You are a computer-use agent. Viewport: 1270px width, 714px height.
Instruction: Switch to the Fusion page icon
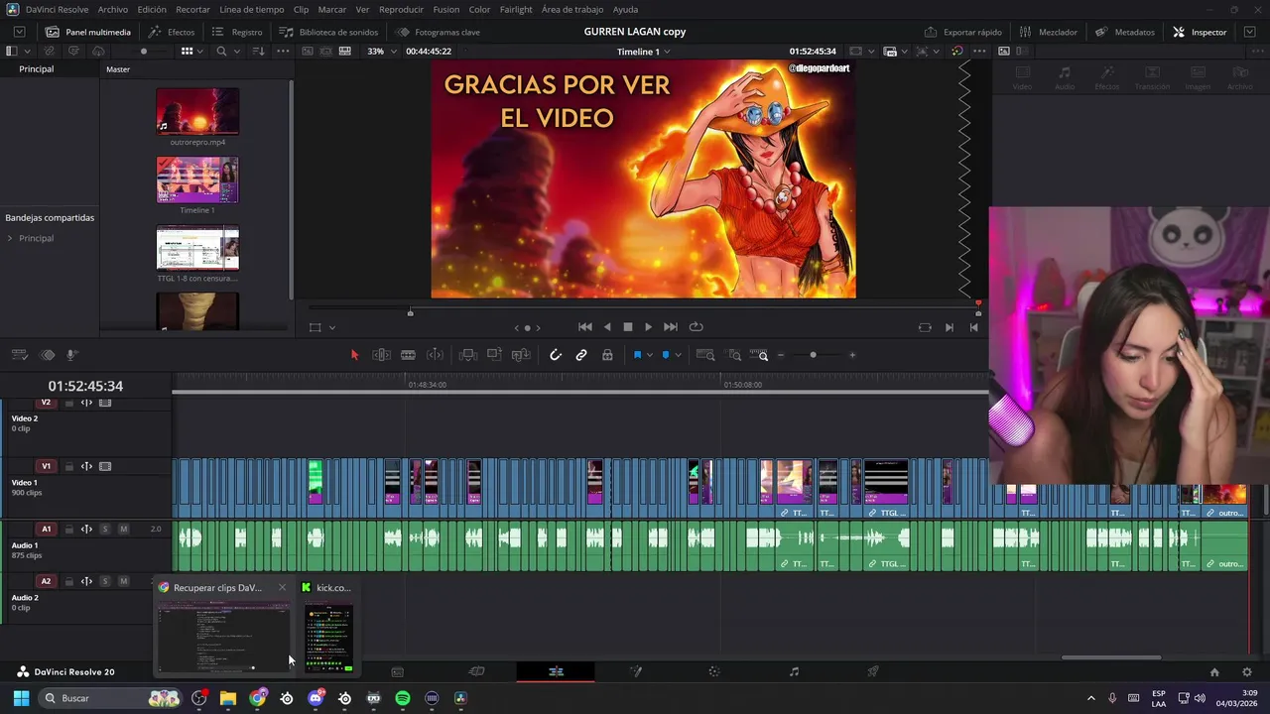[635, 671]
